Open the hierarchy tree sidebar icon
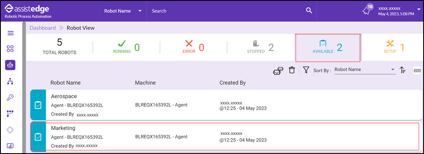The height and width of the screenshot is (154, 424). tap(10, 81)
